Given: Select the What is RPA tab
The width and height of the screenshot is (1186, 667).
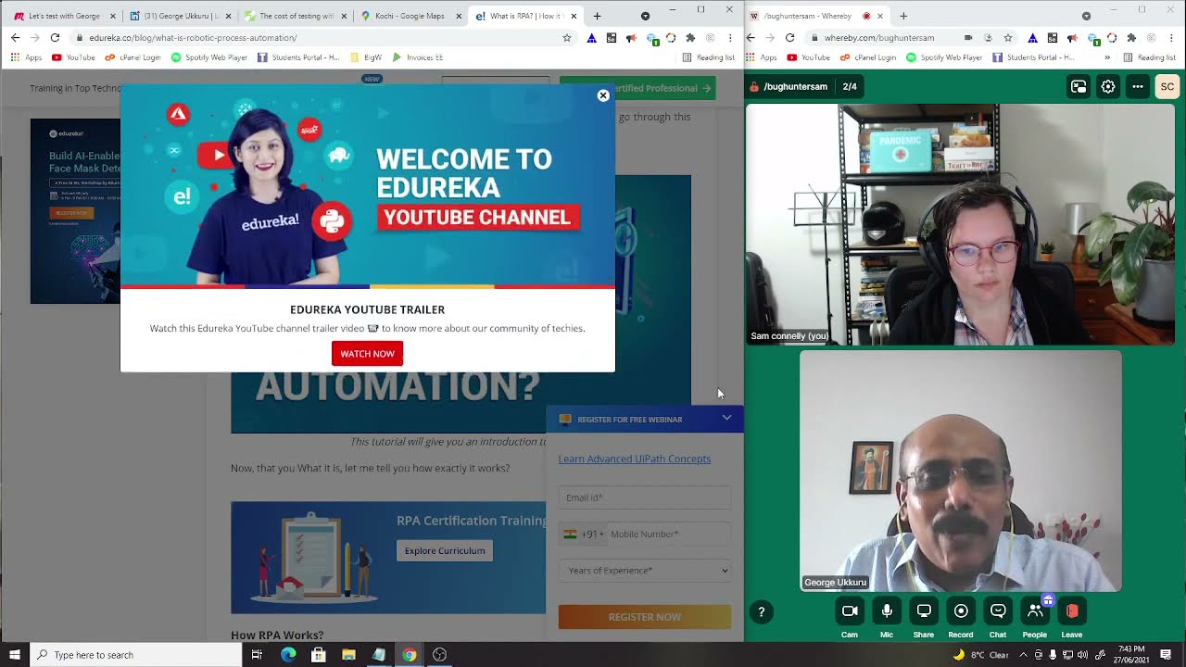Looking at the screenshot, I should coord(525,16).
